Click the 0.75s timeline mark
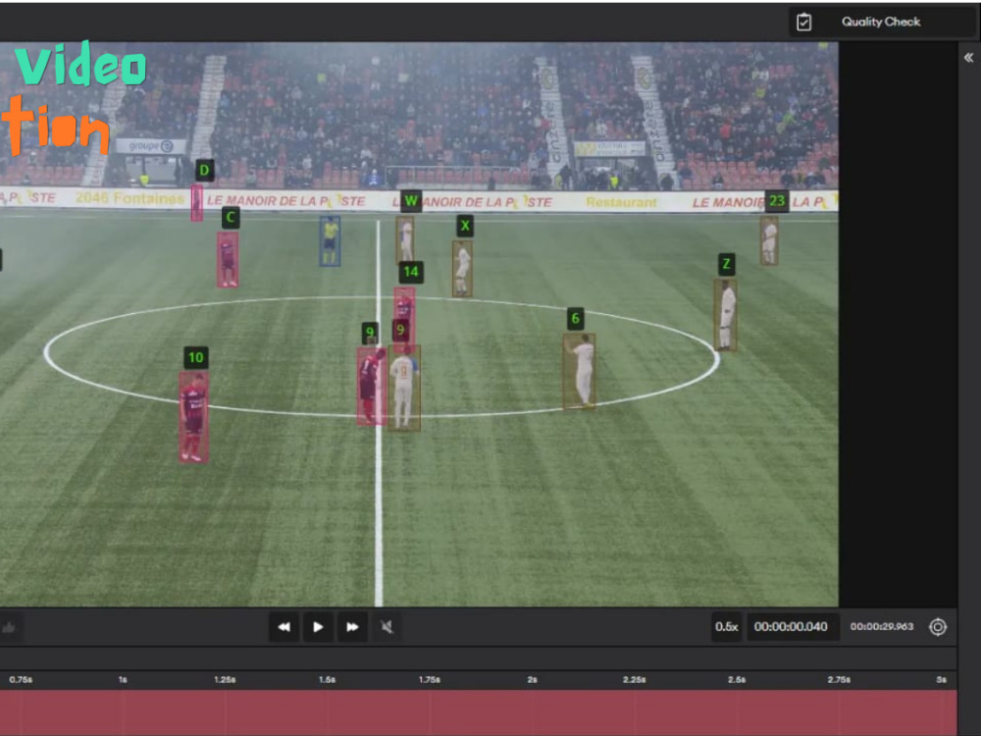This screenshot has height=736, width=981. click(21, 680)
